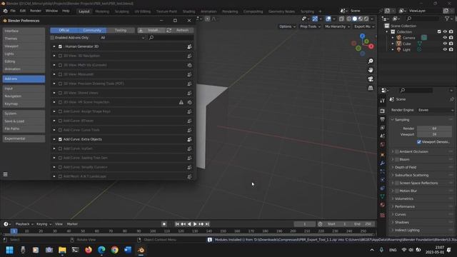Open the Render menu in the top bar
Viewport: 457px width, 257px height.
(x=36, y=11)
